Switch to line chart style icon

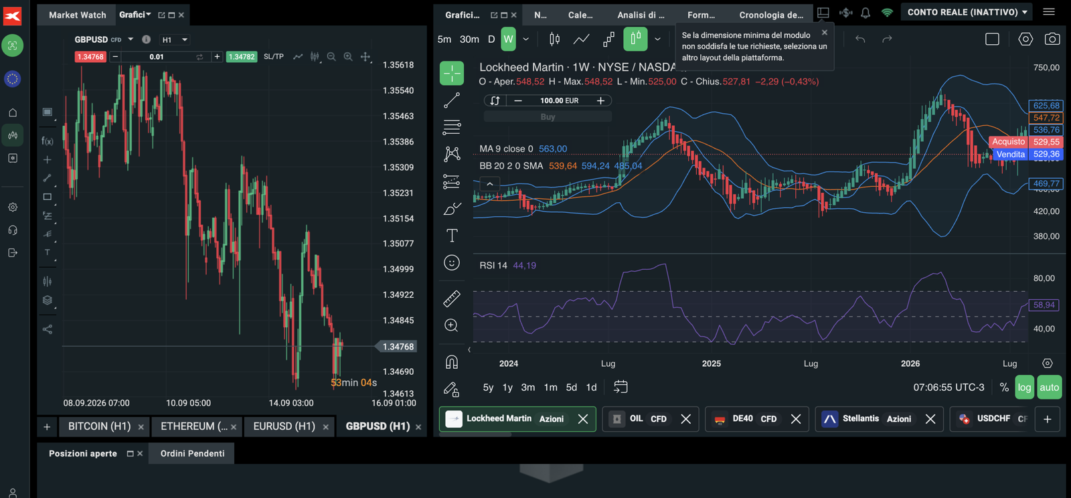(581, 39)
